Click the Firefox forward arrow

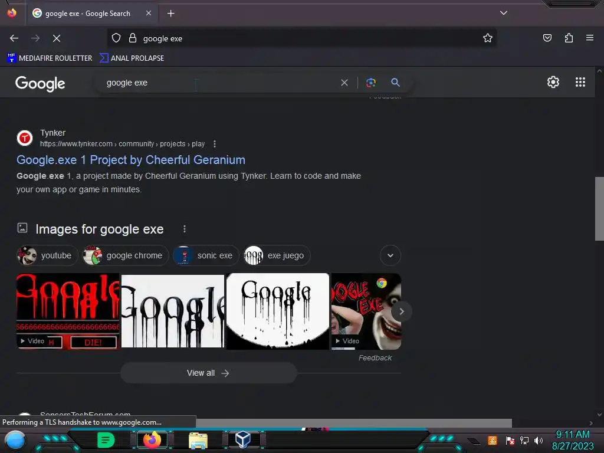[x=35, y=38]
